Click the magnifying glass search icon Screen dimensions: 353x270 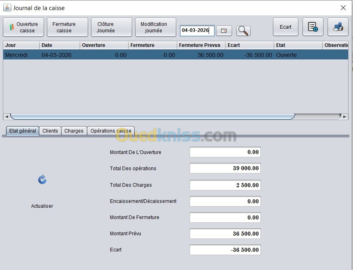243,31
